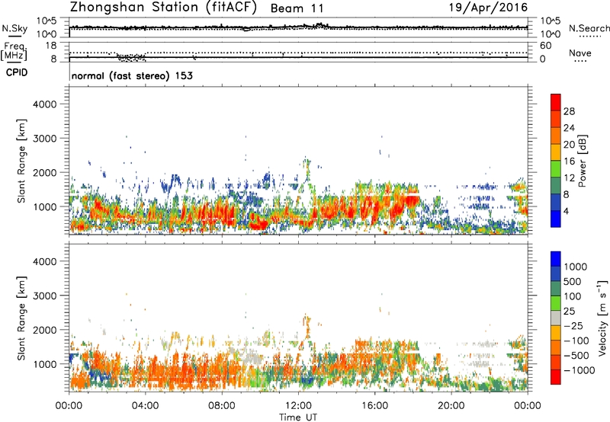Click 'normal (fast stereo) 153' text

(132, 75)
